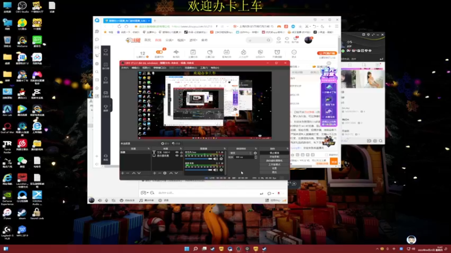
Task: Remove selected source in OBS
Action: pyautogui.click(x=160, y=173)
